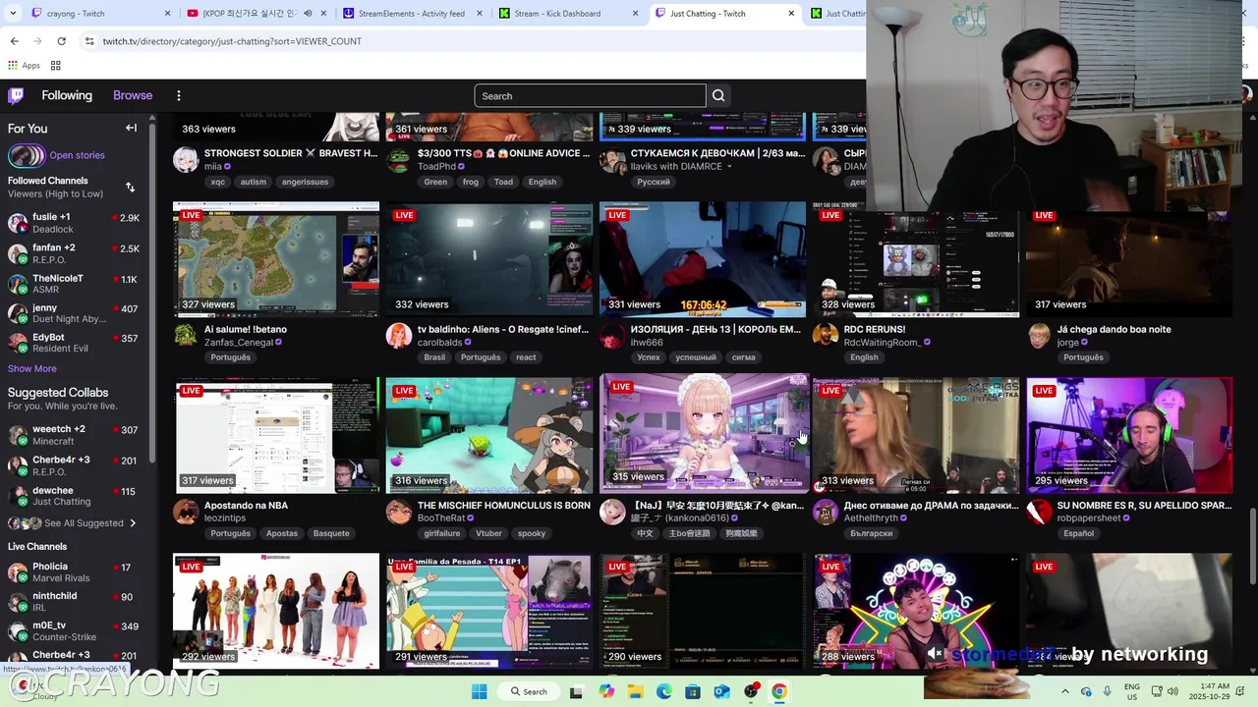Open Copilot from taskbar
1258x707 pixels.
pos(606,691)
